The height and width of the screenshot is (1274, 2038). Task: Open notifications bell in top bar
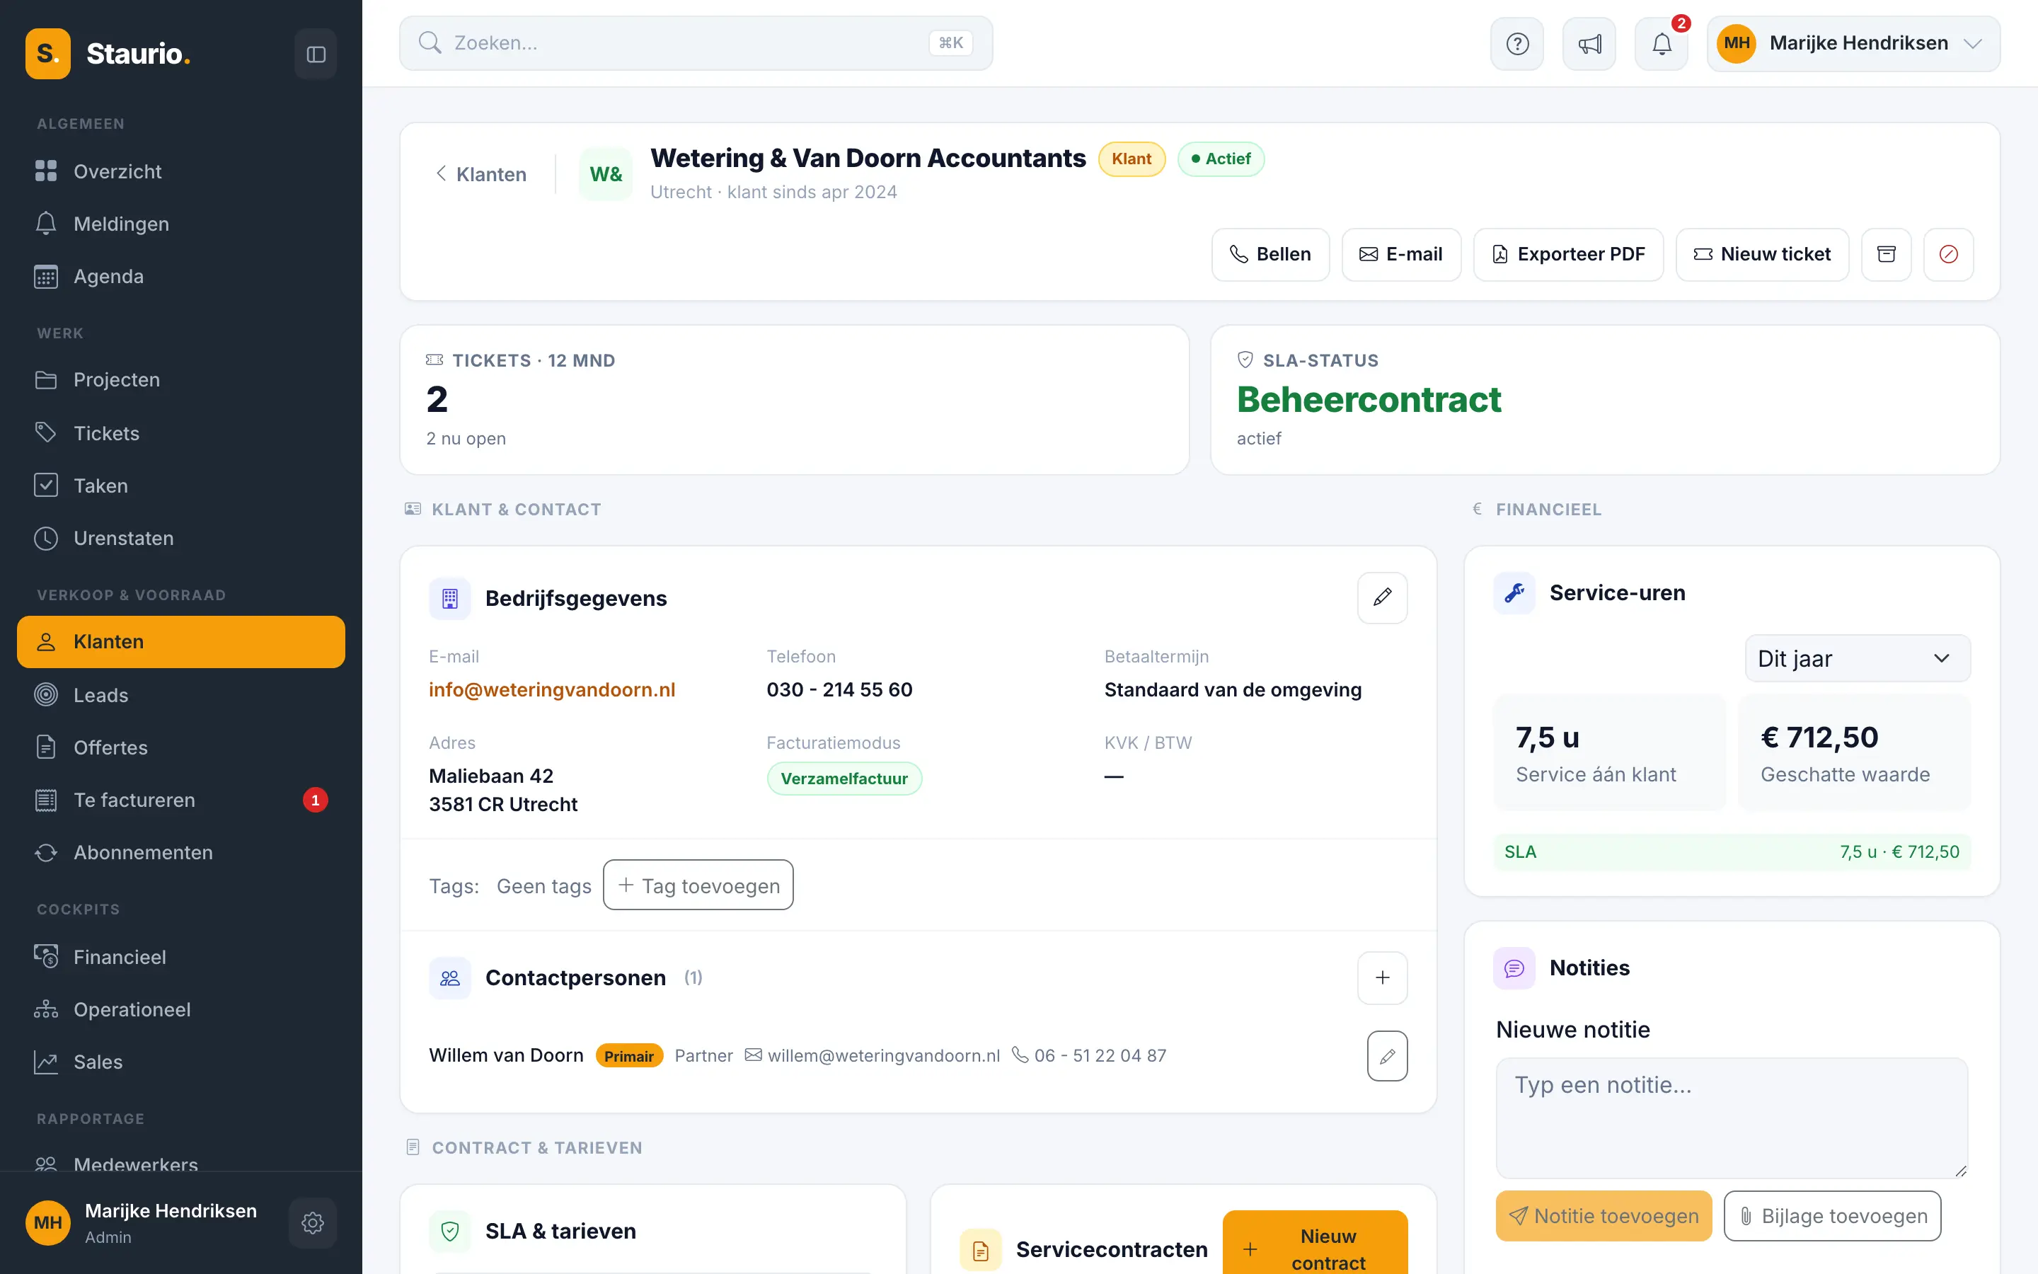(1662, 44)
